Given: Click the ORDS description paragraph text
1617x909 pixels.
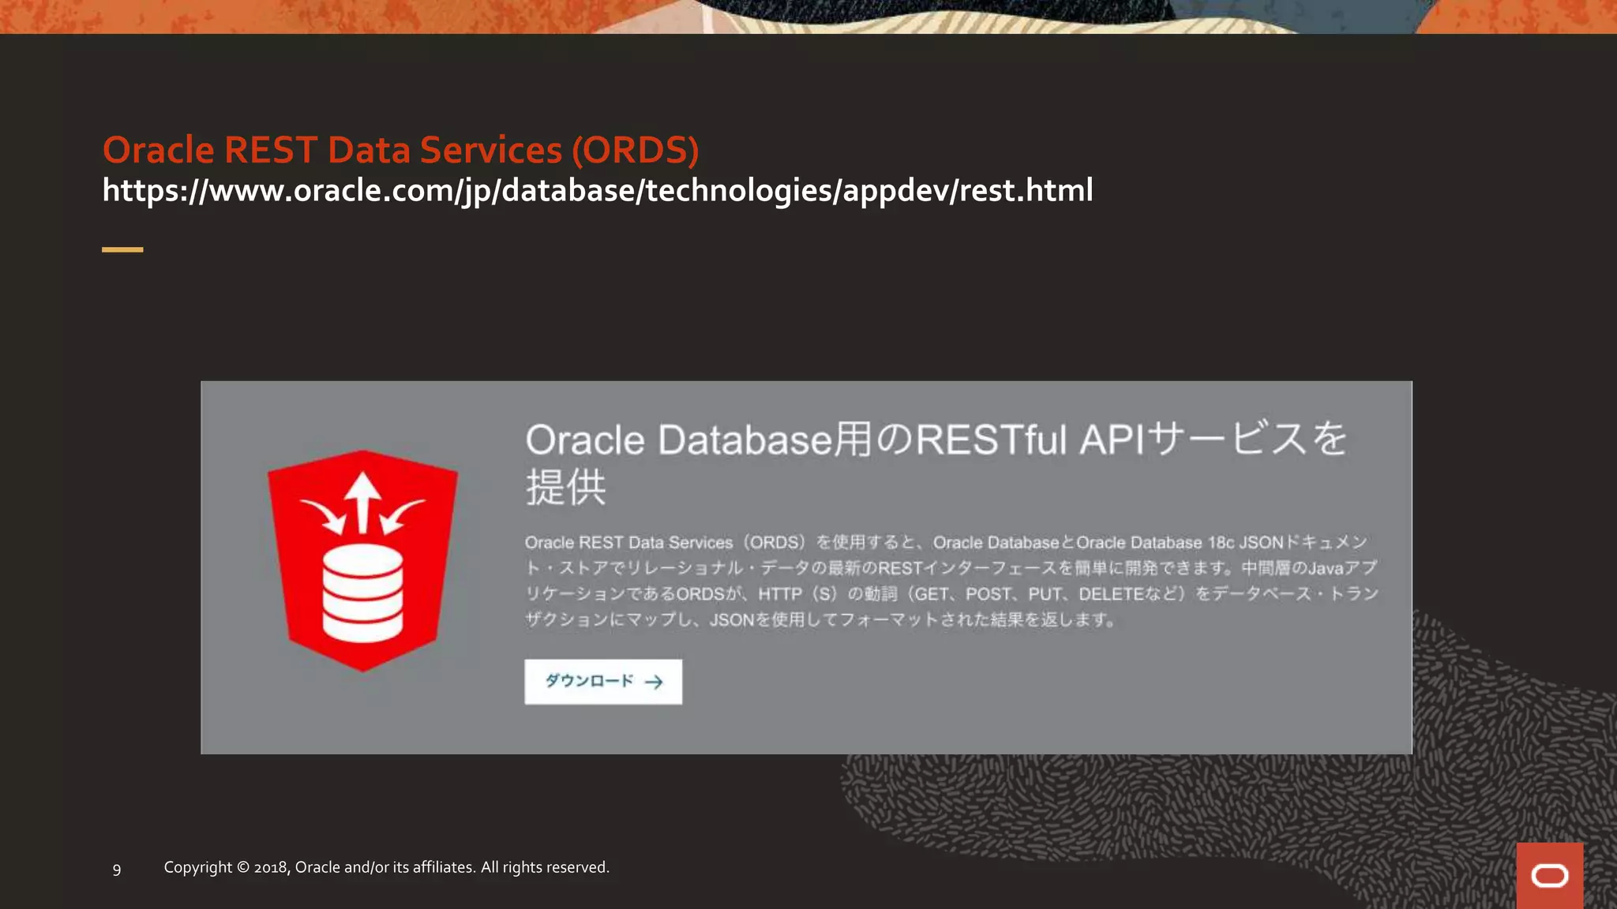Looking at the screenshot, I should 952,581.
